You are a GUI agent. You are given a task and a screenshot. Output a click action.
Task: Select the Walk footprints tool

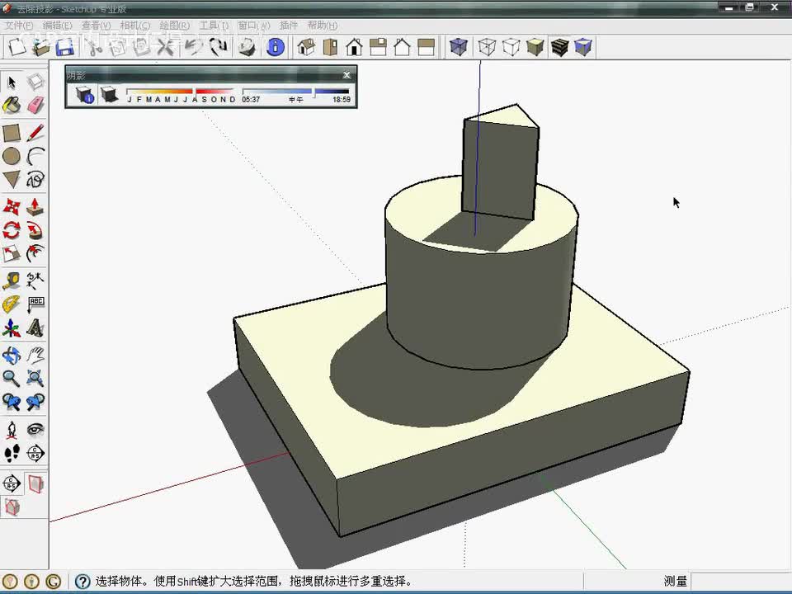(x=12, y=453)
